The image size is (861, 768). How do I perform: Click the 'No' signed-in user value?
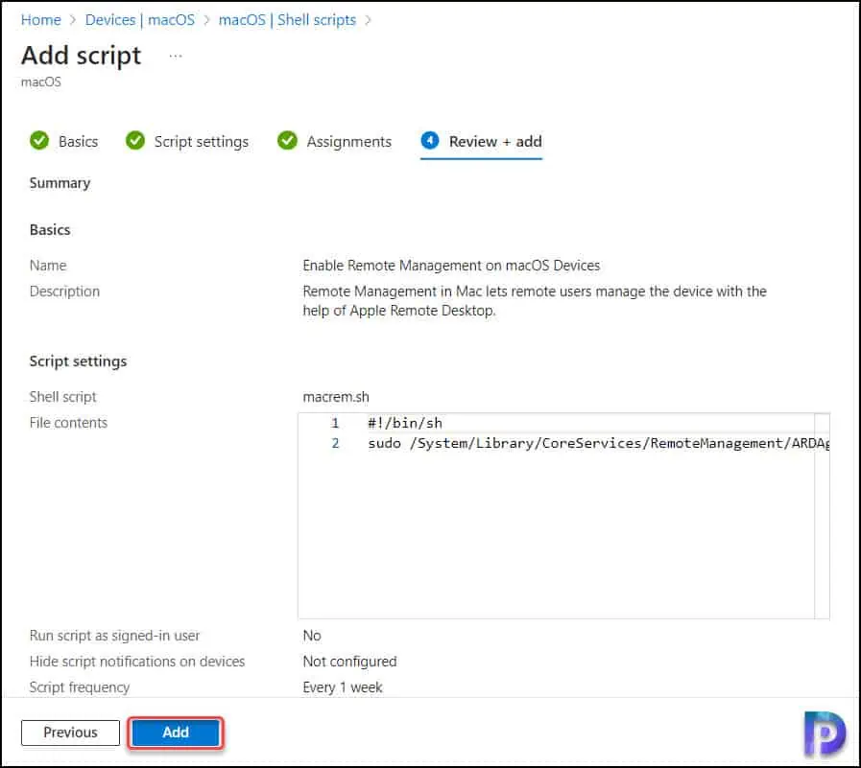coord(312,636)
